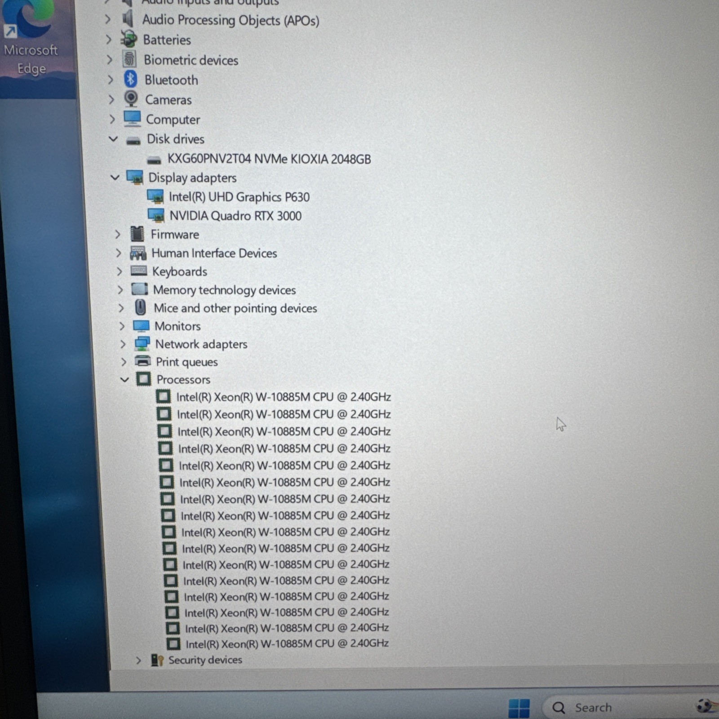Select the Security devices label
Image resolution: width=719 pixels, height=719 pixels.
pos(205,660)
